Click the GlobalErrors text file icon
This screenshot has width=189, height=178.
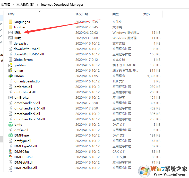[x=11, y=60]
